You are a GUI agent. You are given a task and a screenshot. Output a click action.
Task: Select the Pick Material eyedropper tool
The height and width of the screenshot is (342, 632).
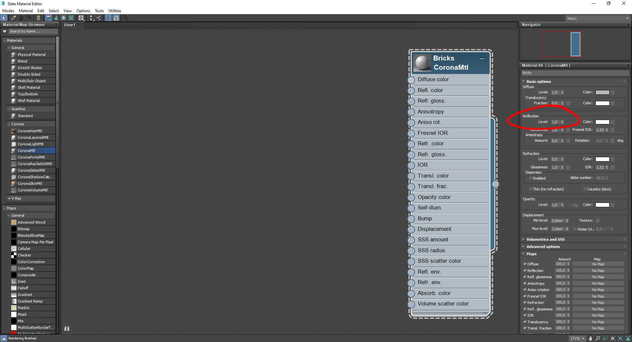coord(13,18)
